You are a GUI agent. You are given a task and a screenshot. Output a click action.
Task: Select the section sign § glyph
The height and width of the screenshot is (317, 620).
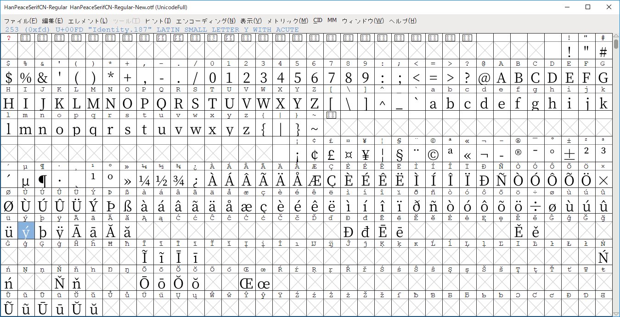pos(399,154)
